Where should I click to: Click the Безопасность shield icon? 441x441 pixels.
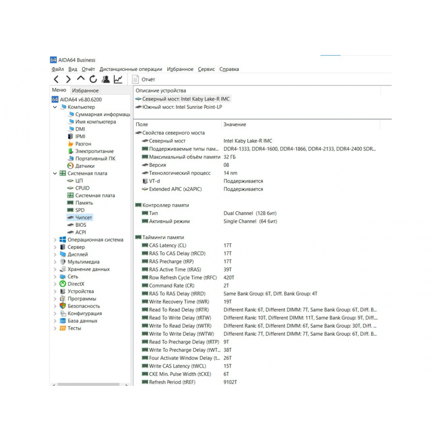coord(63,306)
